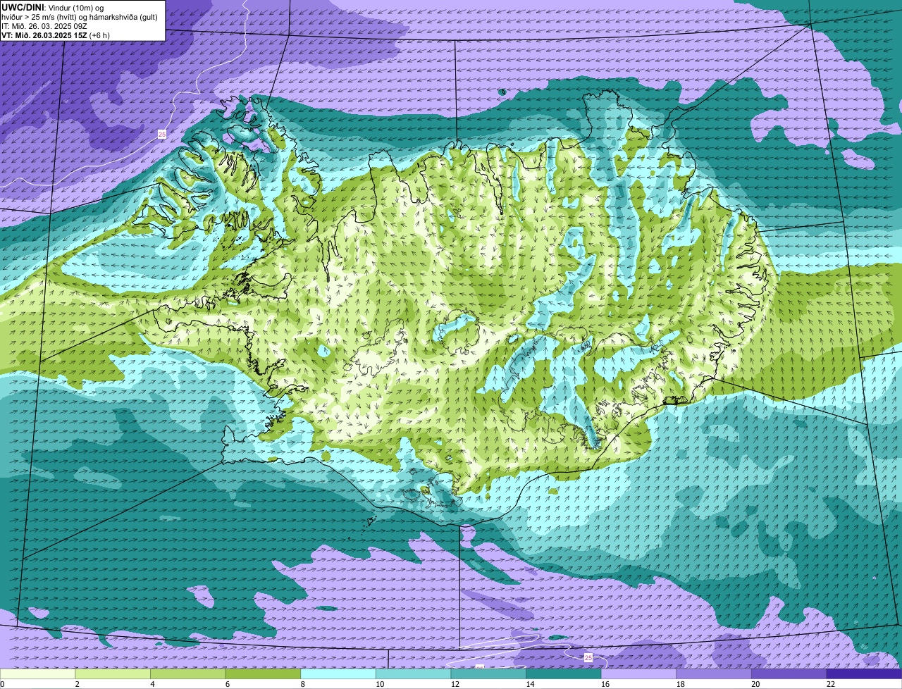The height and width of the screenshot is (689, 902).
Task: Click the legend tick label "18"
Action: tap(681, 684)
